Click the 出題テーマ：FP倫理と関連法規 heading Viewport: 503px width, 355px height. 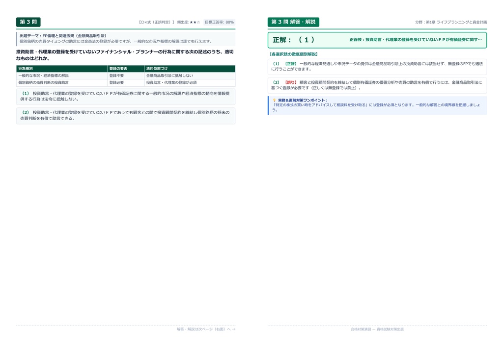(63, 36)
